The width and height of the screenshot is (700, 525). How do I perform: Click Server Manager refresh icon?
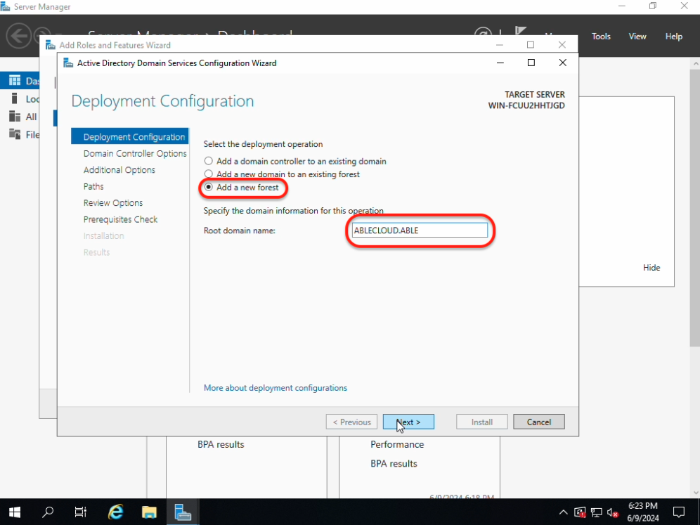(483, 31)
